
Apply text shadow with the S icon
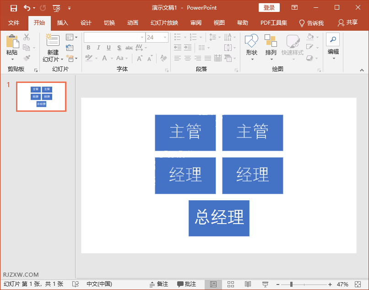pyautogui.click(x=119, y=48)
